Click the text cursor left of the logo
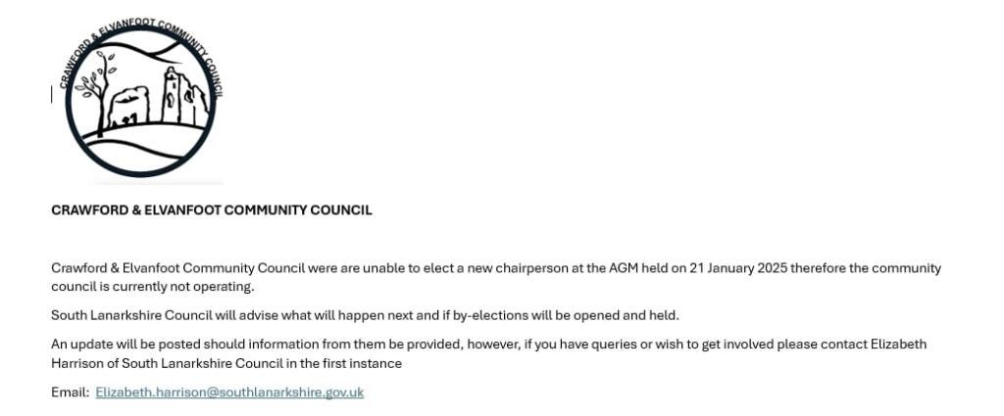 pos(52,94)
